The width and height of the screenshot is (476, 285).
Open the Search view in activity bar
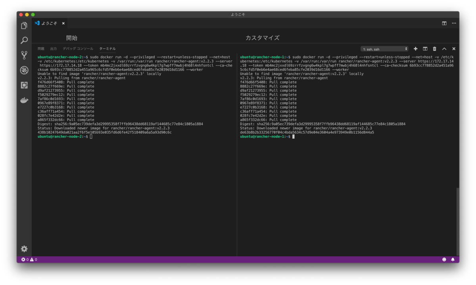(x=24, y=40)
